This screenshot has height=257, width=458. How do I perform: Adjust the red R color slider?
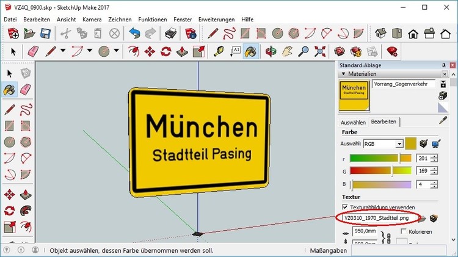pyautogui.click(x=380, y=158)
